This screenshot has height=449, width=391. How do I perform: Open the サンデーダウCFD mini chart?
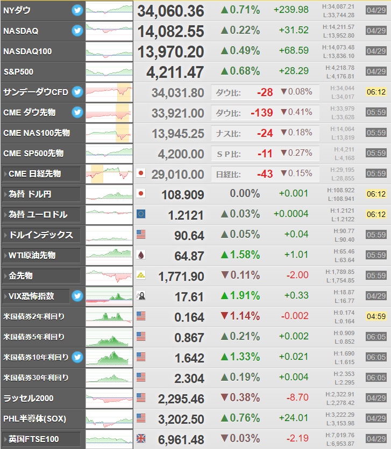click(x=109, y=92)
